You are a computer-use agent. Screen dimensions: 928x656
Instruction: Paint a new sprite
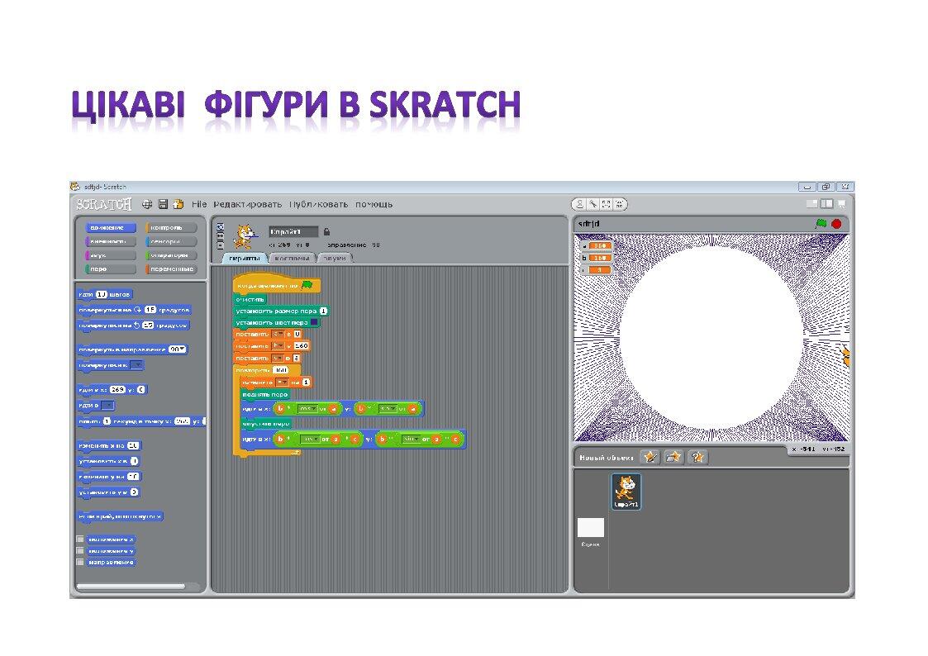[x=650, y=457]
